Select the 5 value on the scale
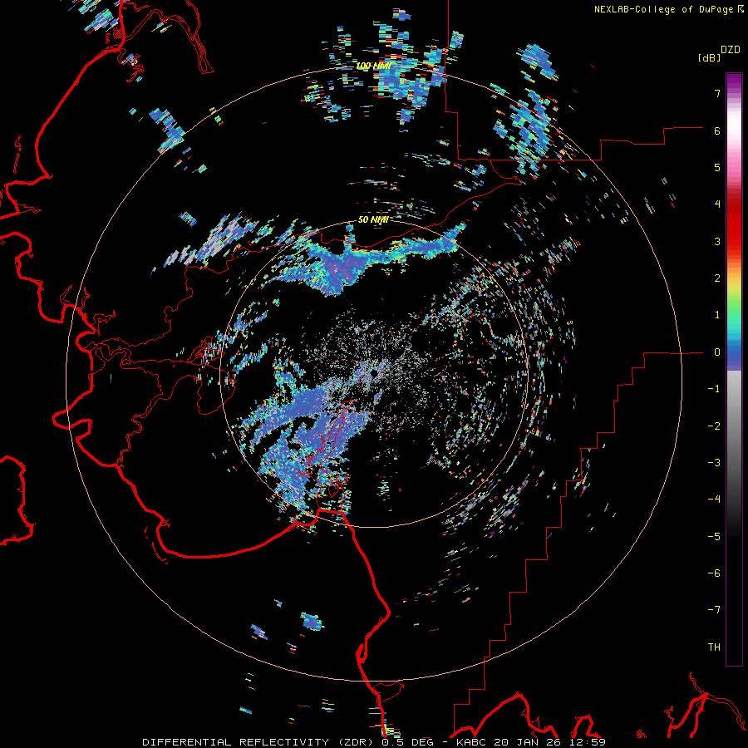The image size is (748, 748). (717, 167)
